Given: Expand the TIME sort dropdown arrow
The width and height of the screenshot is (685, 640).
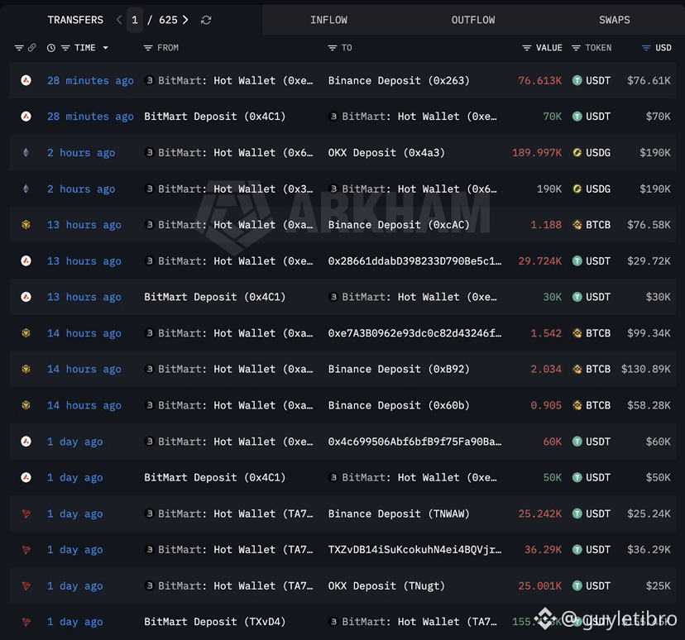Looking at the screenshot, I should [105, 48].
